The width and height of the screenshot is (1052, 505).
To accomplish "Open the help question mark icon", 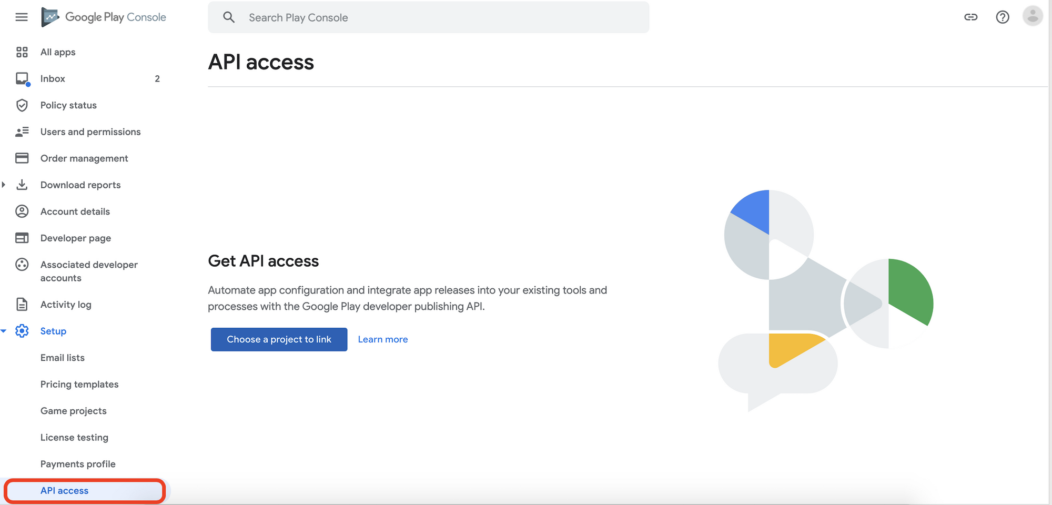I will 1003,17.
